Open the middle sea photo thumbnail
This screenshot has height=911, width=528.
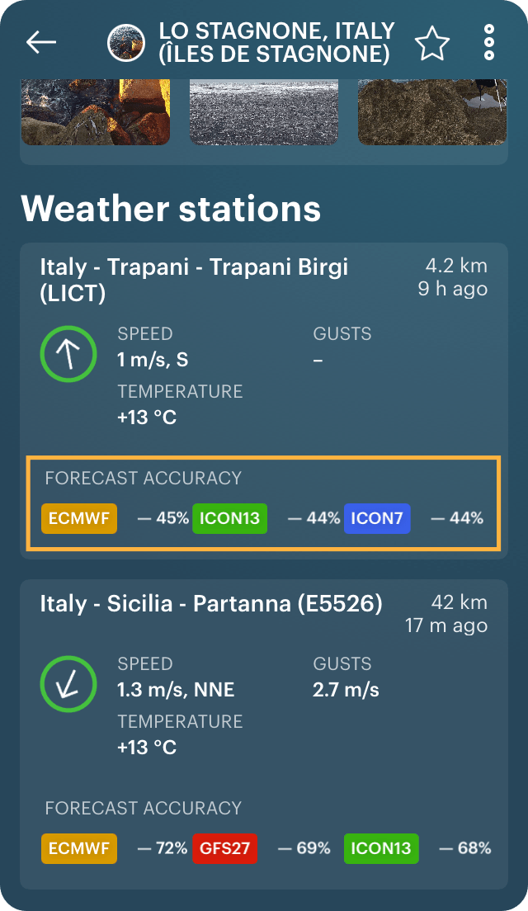[263, 108]
